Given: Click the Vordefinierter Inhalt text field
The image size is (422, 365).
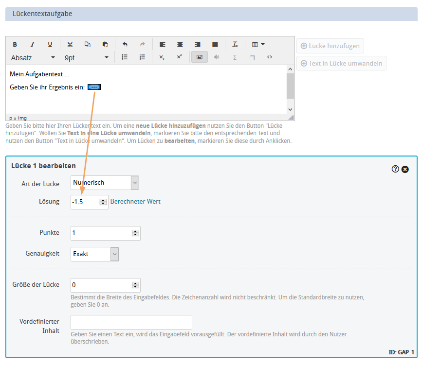Looking at the screenshot, I should click(131, 322).
